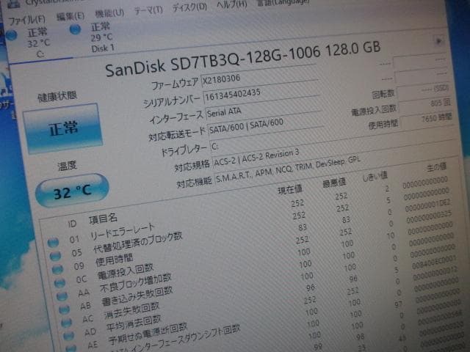Select the Disk 1 status icon
This screenshot has width=470, height=352.
click(75, 29)
